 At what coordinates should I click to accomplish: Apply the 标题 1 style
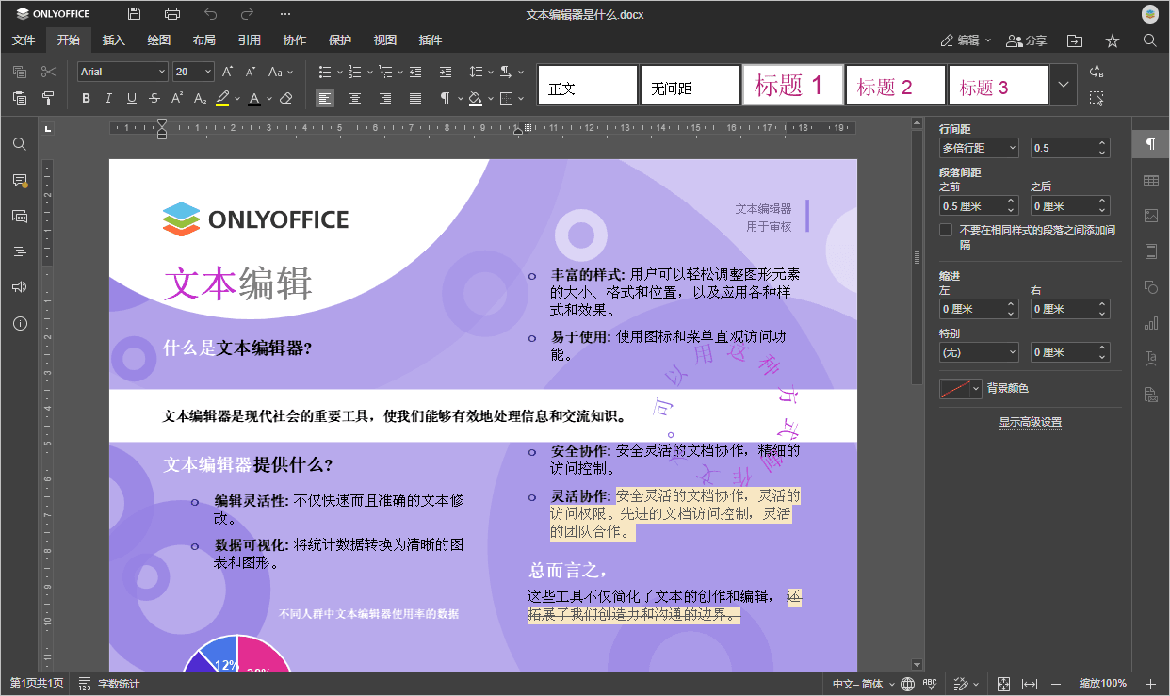point(792,84)
